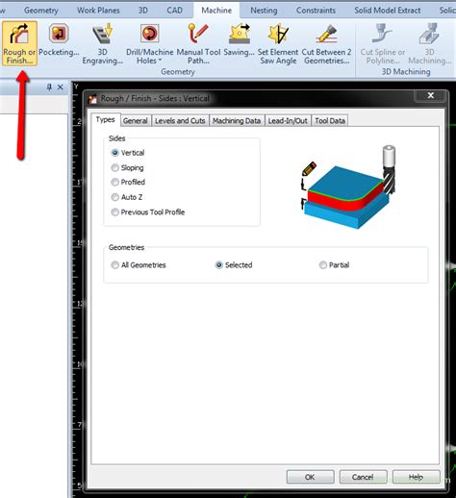The width and height of the screenshot is (456, 498).
Task: Open the Work Planes ribbon tab
Action: (98, 11)
